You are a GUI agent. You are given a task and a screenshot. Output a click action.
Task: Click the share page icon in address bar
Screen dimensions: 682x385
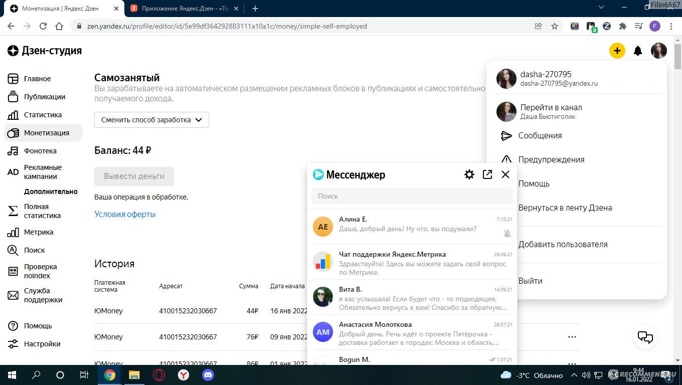pyautogui.click(x=538, y=26)
